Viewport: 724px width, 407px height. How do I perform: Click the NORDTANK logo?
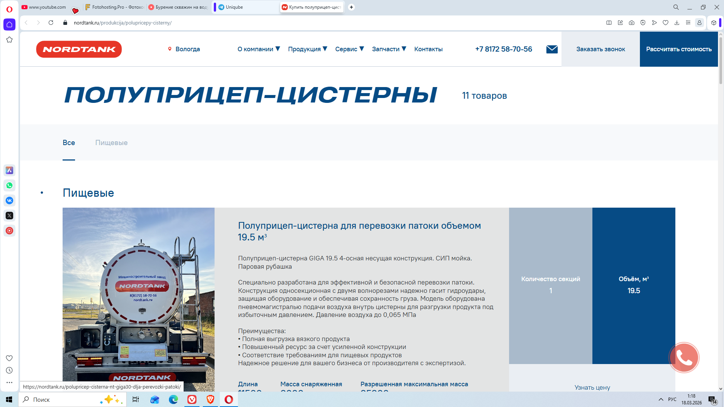click(79, 49)
